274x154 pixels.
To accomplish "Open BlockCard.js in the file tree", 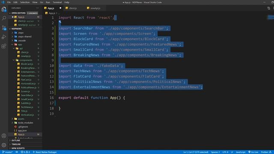I will (x=27, y=64).
